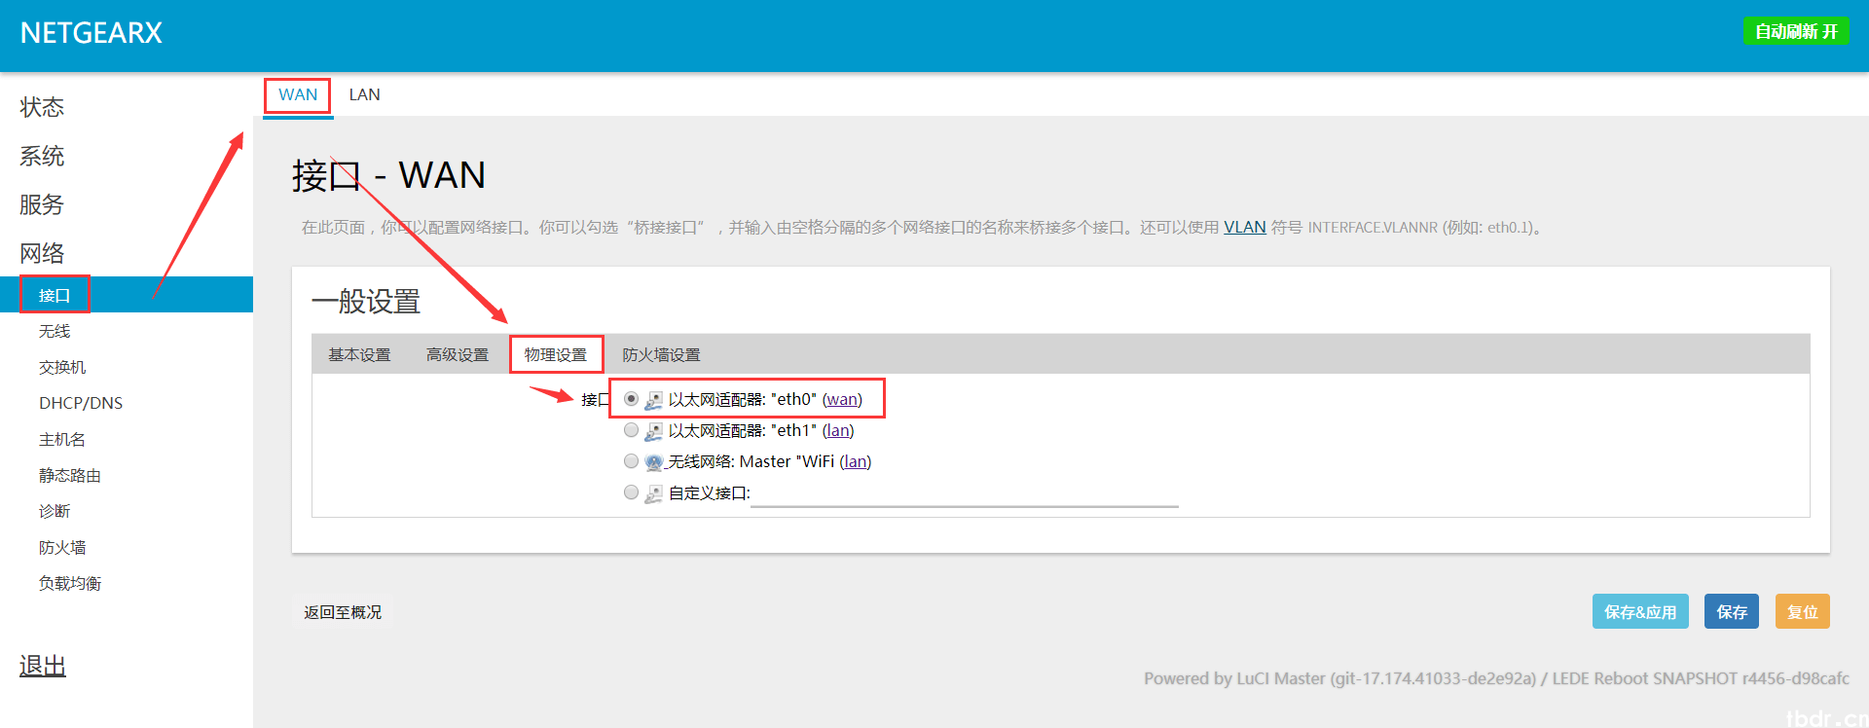Select the eth0 (wan) radio button
The height and width of the screenshot is (728, 1869).
click(x=631, y=399)
